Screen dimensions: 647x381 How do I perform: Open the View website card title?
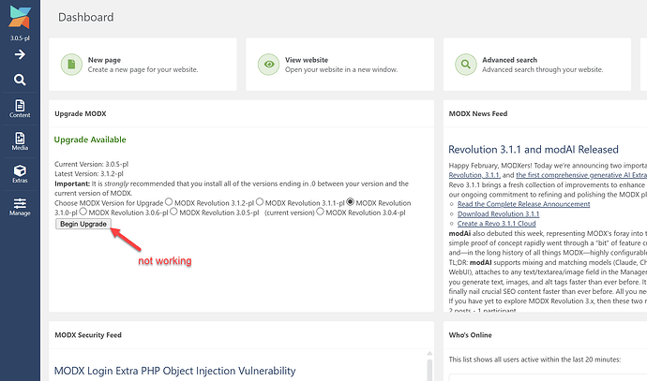pos(307,60)
